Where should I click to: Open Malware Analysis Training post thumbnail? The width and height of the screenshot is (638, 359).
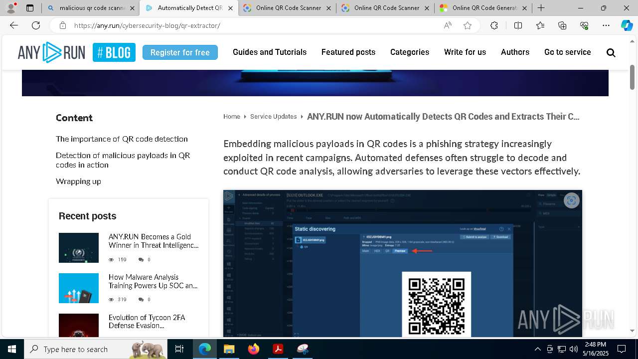point(79,288)
